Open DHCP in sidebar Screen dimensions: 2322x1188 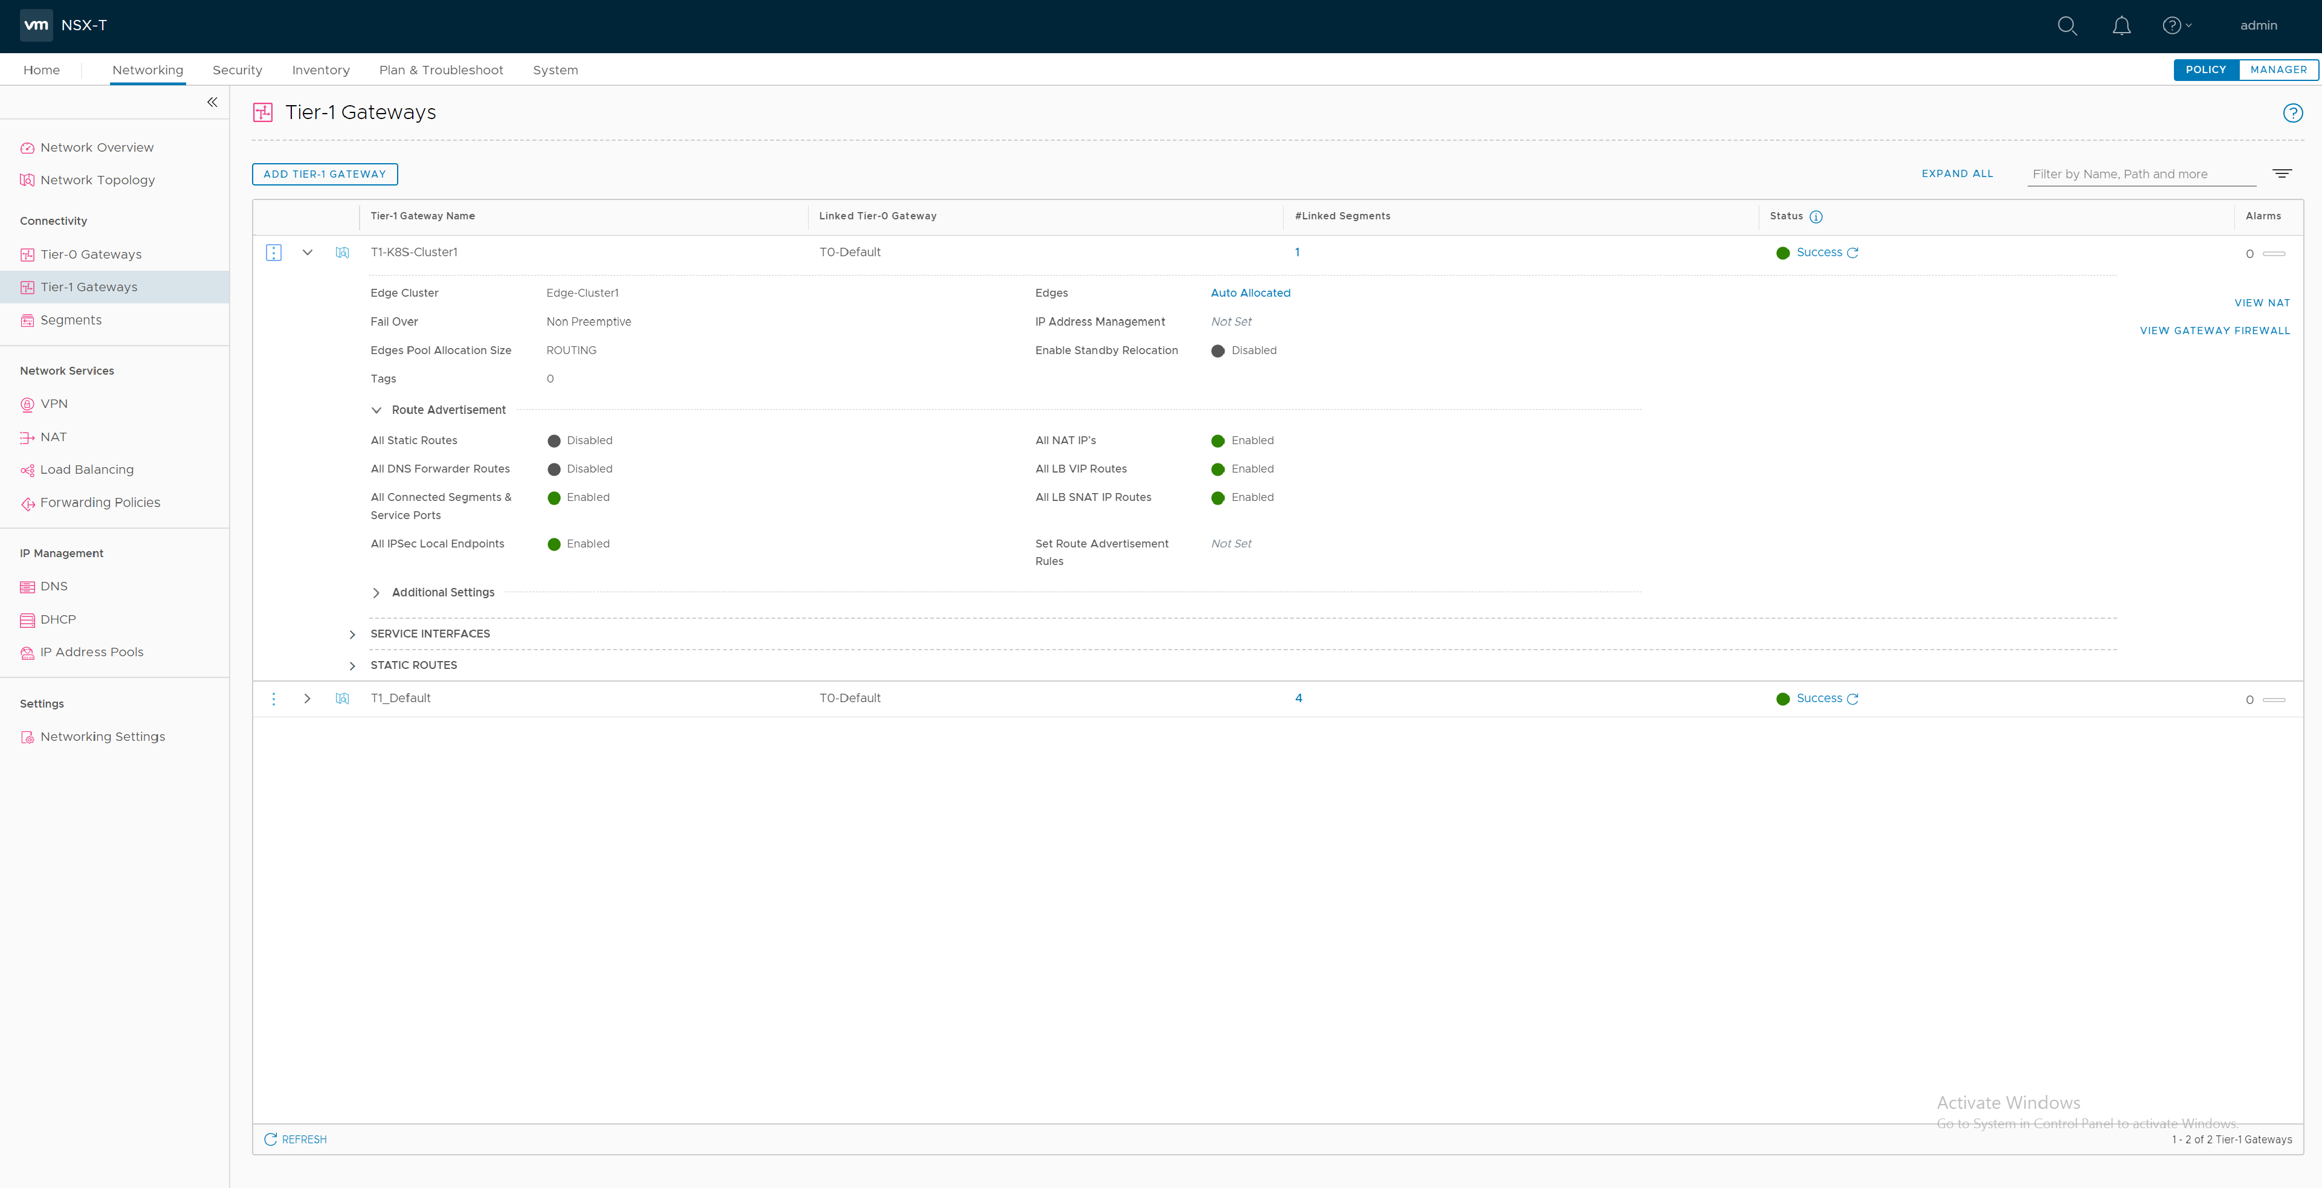tap(57, 620)
